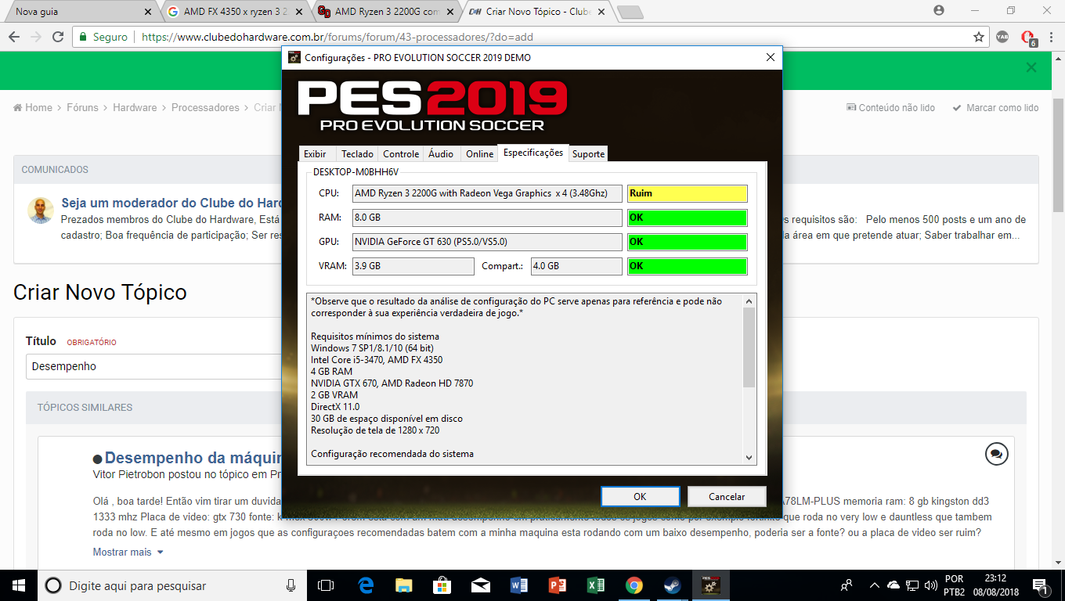The width and height of the screenshot is (1065, 601).
Task: Open the People icon in system tray
Action: [847, 585]
